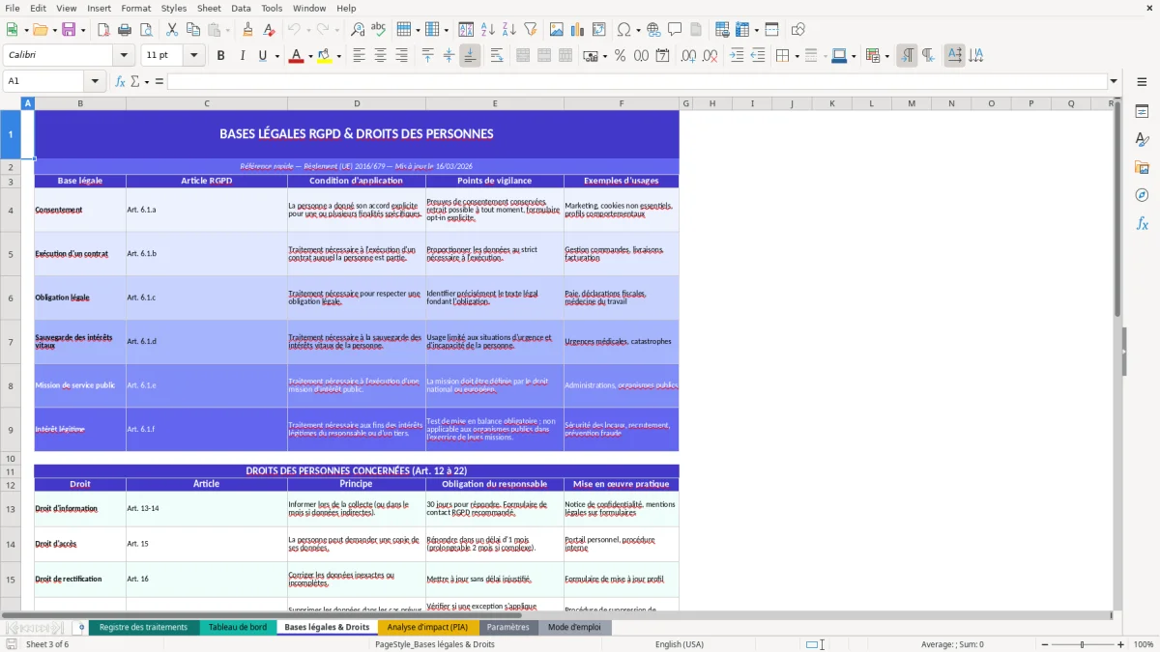
Task: Click the Sum select-function button
Action: (x=134, y=81)
